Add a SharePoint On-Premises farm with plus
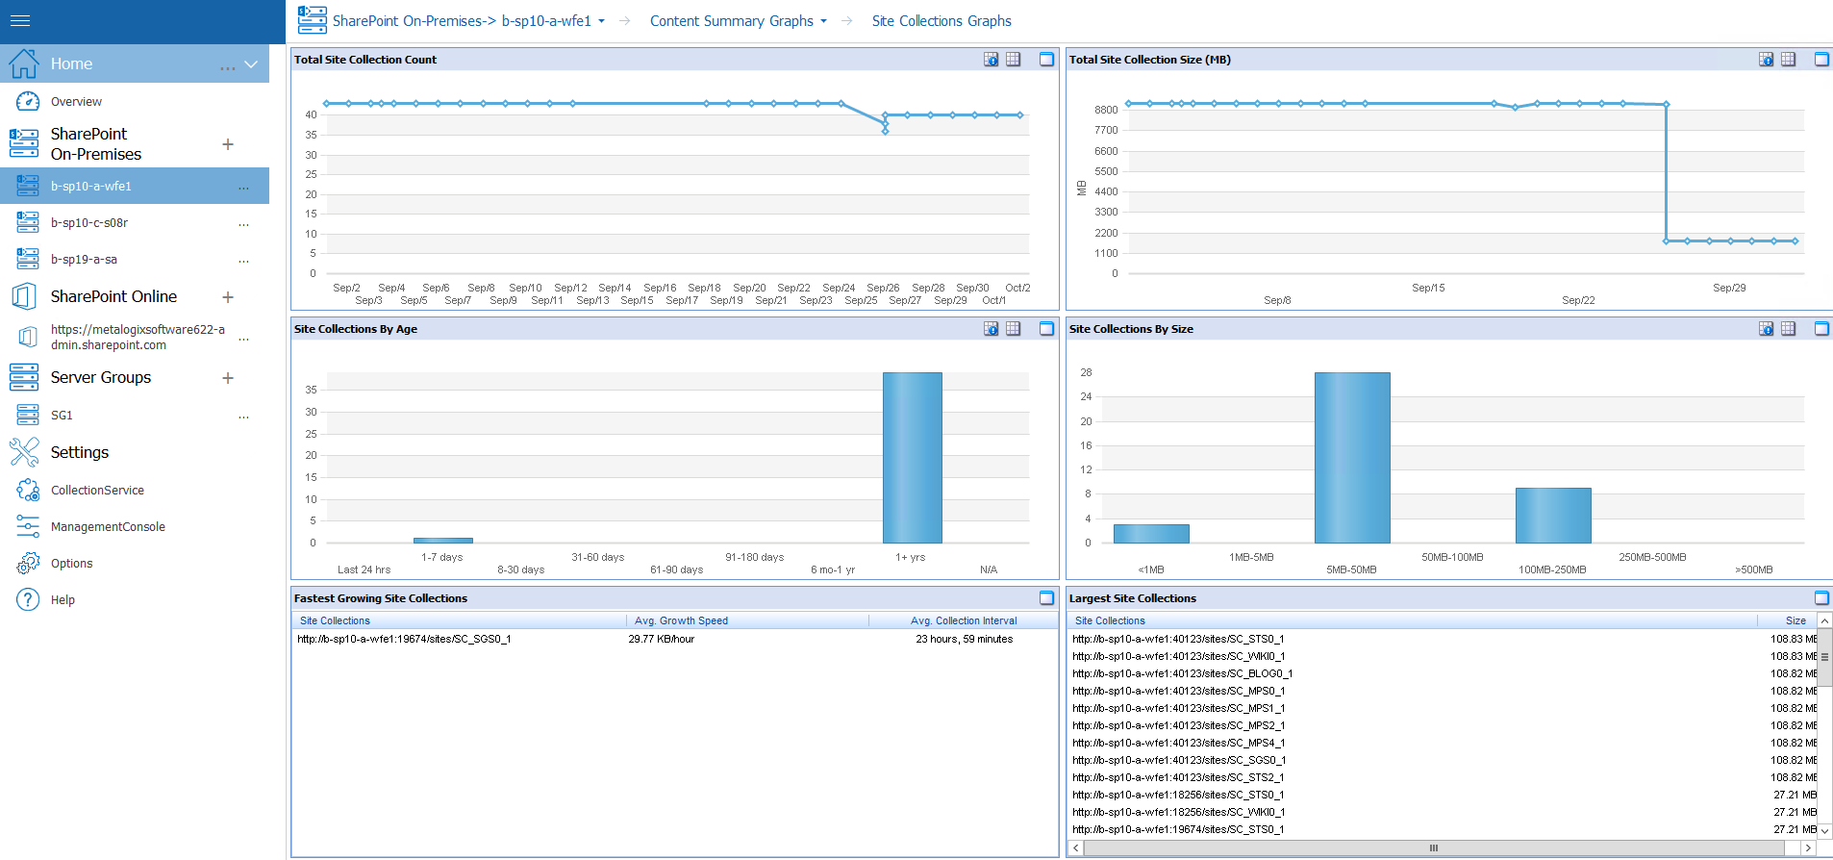Screen dimensions: 1833x860 tap(228, 144)
